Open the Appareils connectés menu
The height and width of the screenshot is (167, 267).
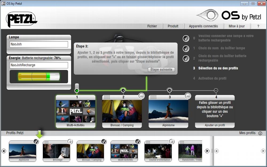[x=203, y=26]
